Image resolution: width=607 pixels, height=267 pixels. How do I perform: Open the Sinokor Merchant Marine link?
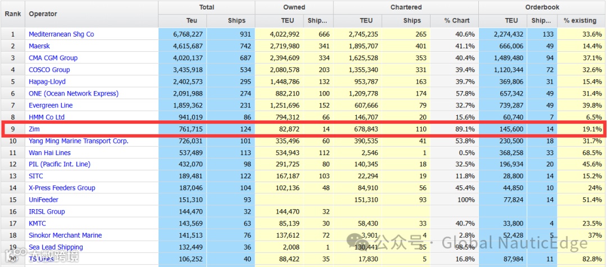pyautogui.click(x=65, y=236)
